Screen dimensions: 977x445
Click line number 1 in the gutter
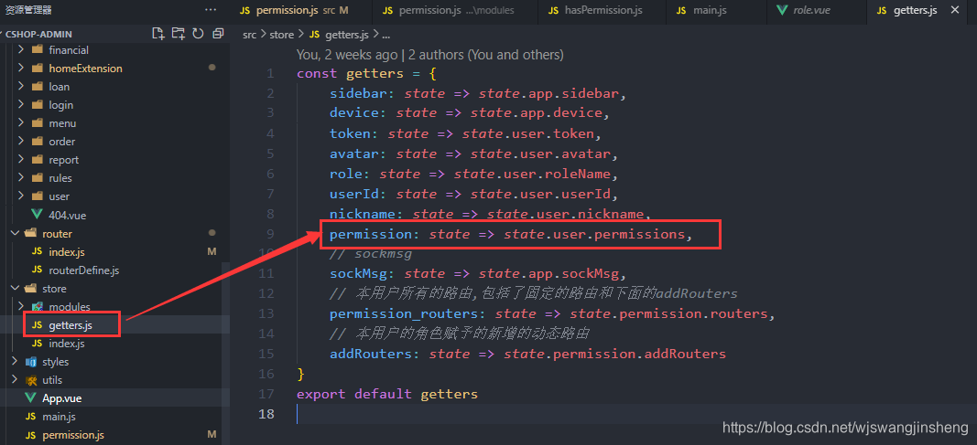point(270,73)
